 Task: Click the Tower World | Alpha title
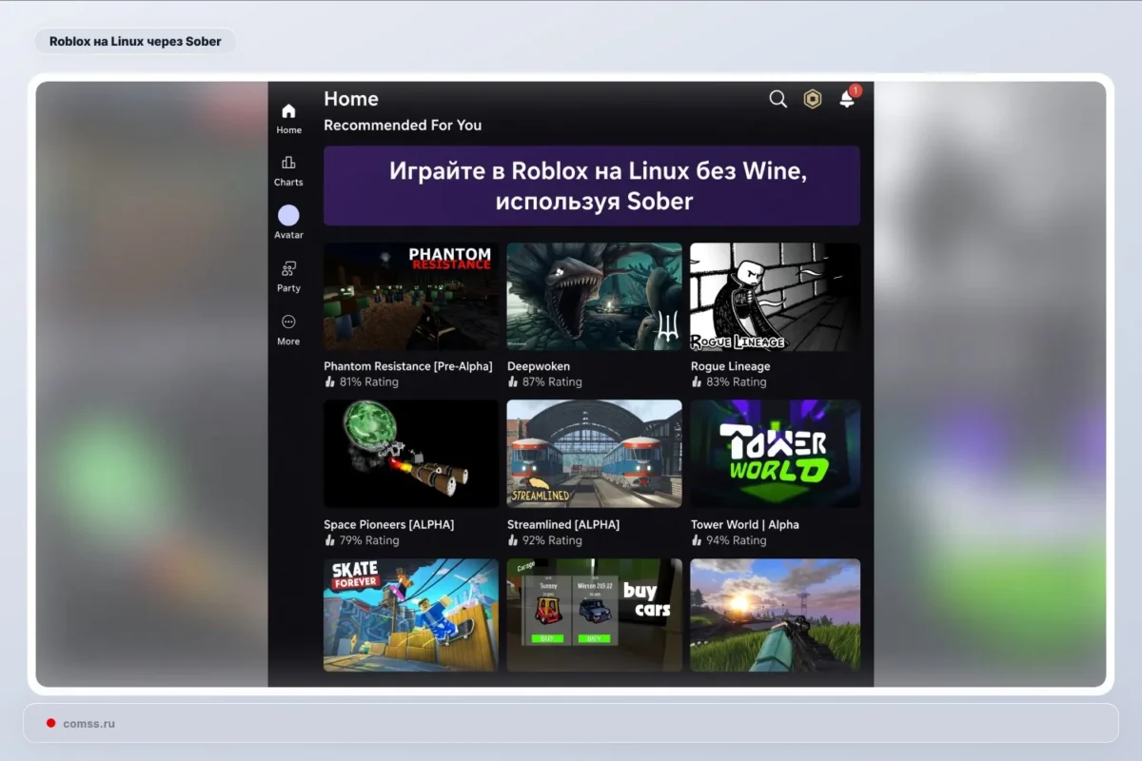pos(745,524)
